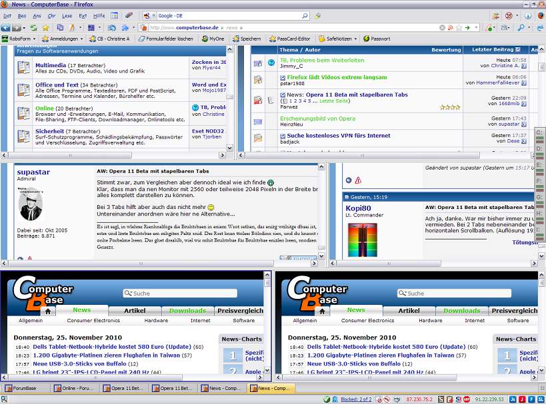Screen dimensions: 546x404
Task: Click the home icon in left ComputerBase pane
Action: pos(48,311)
